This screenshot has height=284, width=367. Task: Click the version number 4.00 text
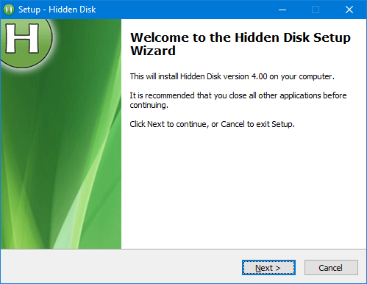259,76
